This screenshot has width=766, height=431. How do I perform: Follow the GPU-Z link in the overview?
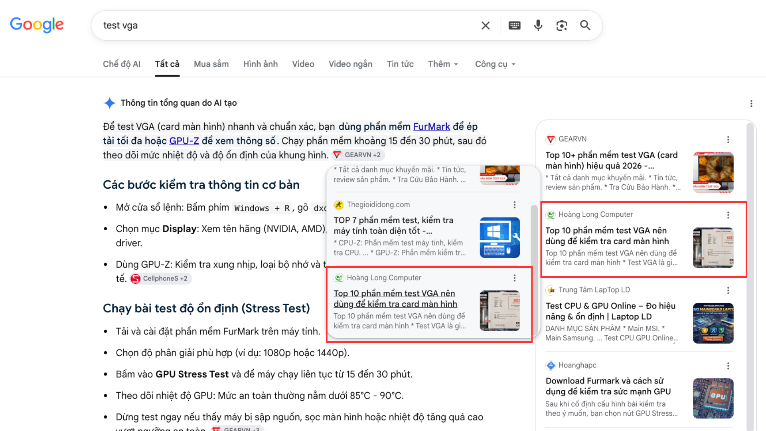click(184, 141)
